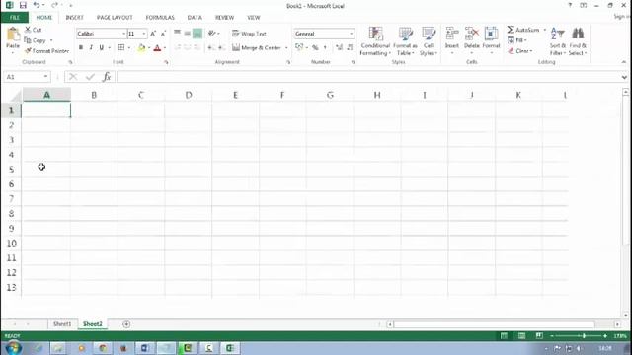The image size is (632, 355).
Task: Open the Clear options
Action: click(520, 51)
